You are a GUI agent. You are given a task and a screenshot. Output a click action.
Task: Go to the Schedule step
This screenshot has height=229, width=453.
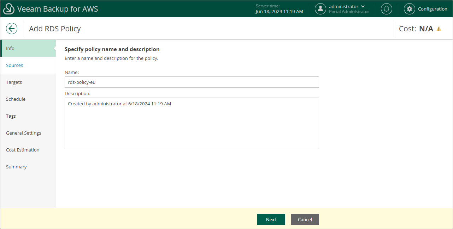tap(28, 99)
